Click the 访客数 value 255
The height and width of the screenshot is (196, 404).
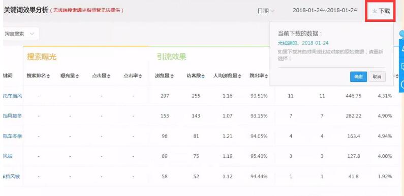(196, 96)
